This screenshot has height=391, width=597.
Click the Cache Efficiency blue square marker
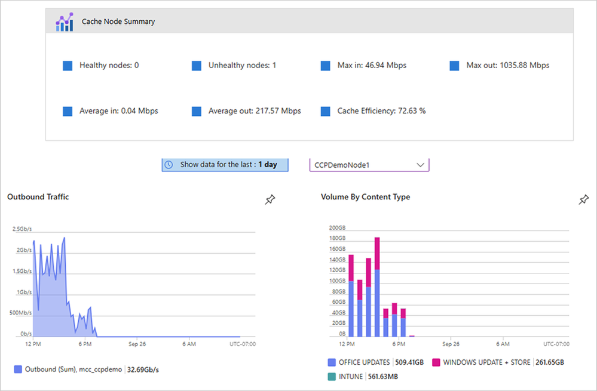pos(326,112)
